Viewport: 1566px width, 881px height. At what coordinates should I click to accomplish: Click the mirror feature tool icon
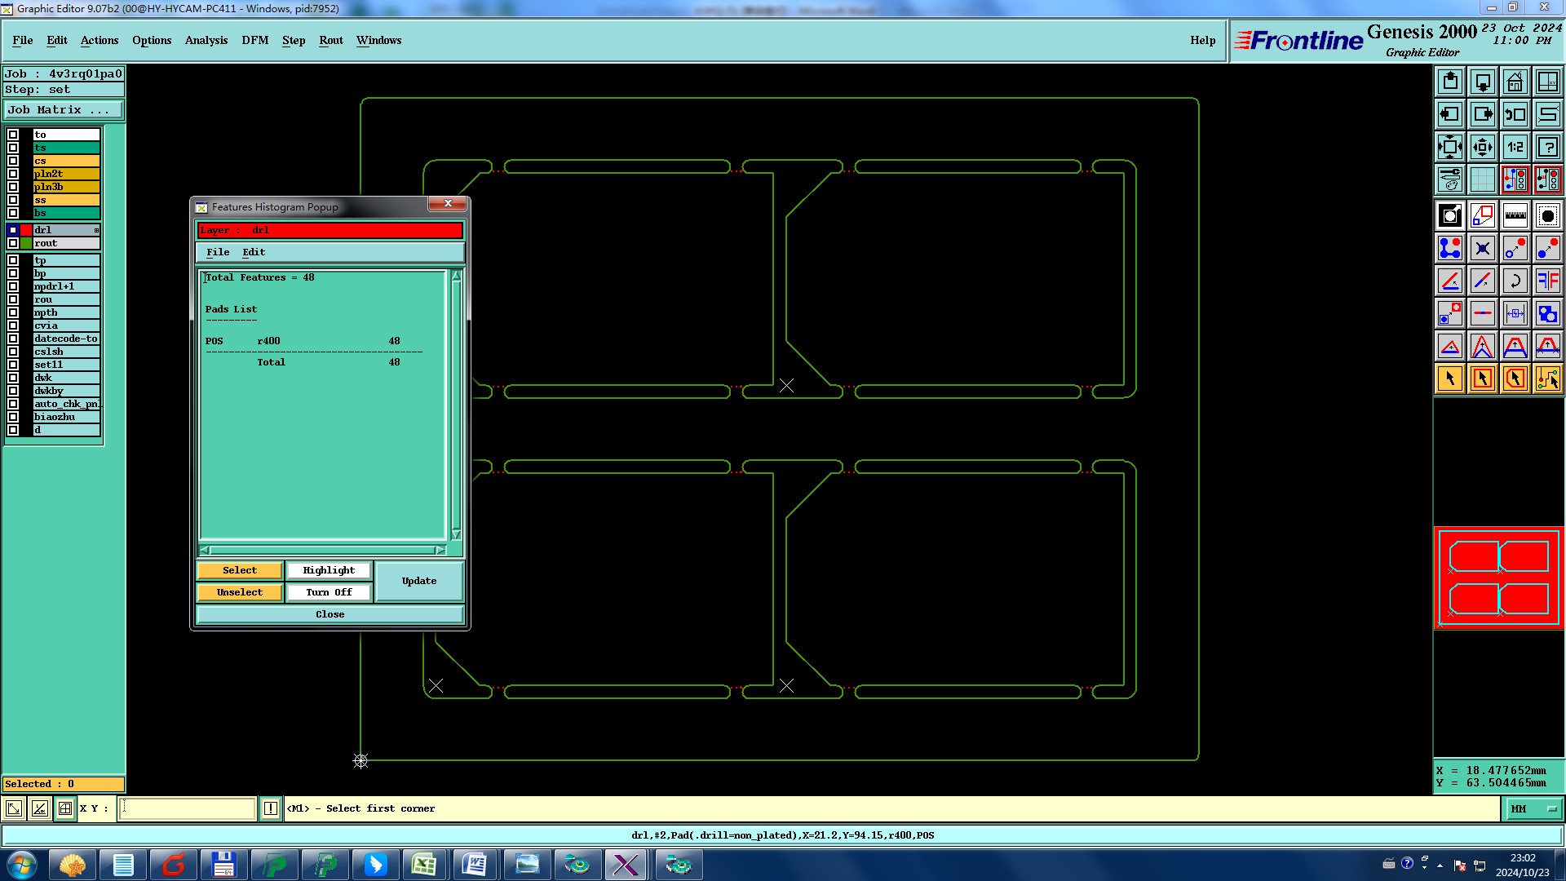1547,281
